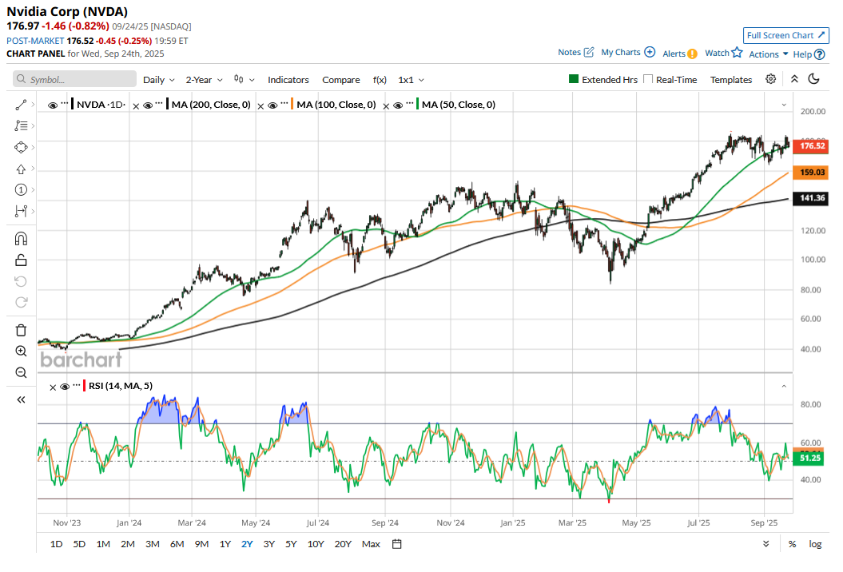The image size is (843, 572).
Task: Open the Templates menu
Action: coord(731,80)
